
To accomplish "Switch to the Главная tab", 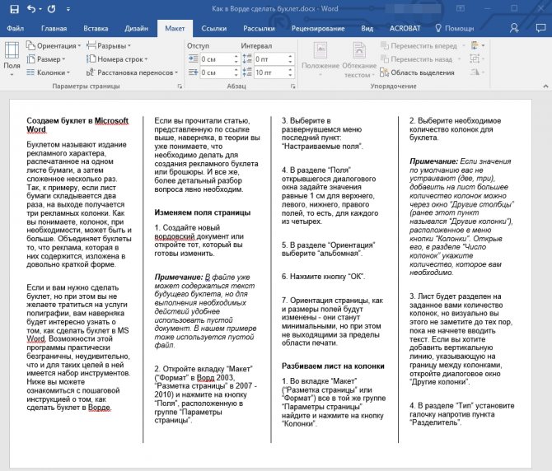I will pos(54,29).
